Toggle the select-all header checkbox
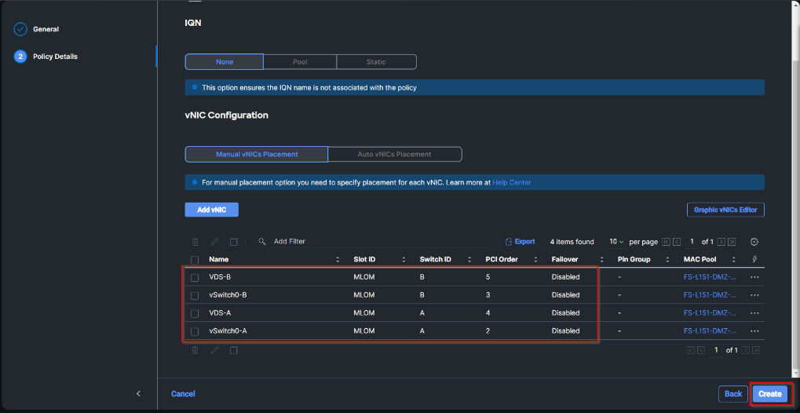The height and width of the screenshot is (413, 800). tap(195, 260)
